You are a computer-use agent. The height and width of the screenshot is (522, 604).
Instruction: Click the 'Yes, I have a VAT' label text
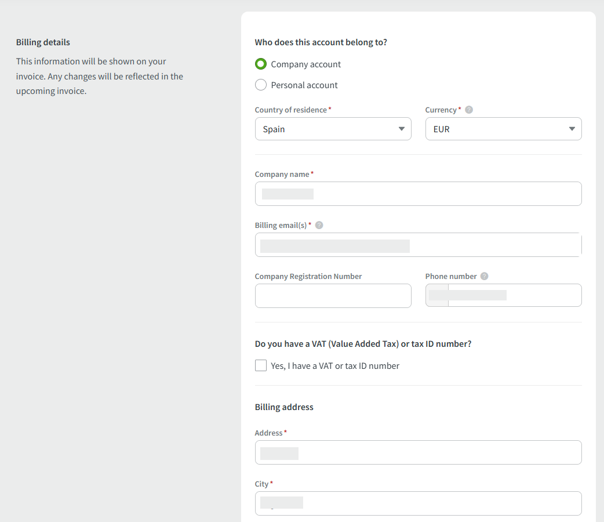[335, 366]
